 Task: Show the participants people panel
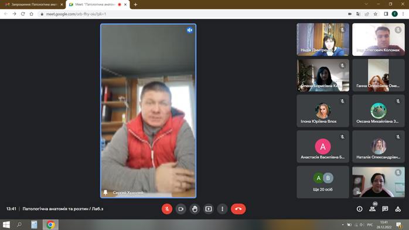coord(372,209)
